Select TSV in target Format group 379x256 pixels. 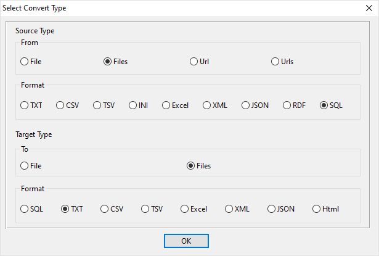145,209
